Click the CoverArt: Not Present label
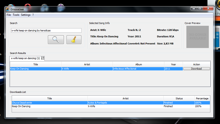The height and width of the screenshot is (124, 220). [141, 43]
